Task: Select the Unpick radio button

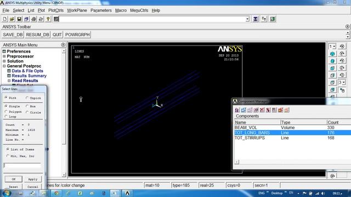Action: 27,98
